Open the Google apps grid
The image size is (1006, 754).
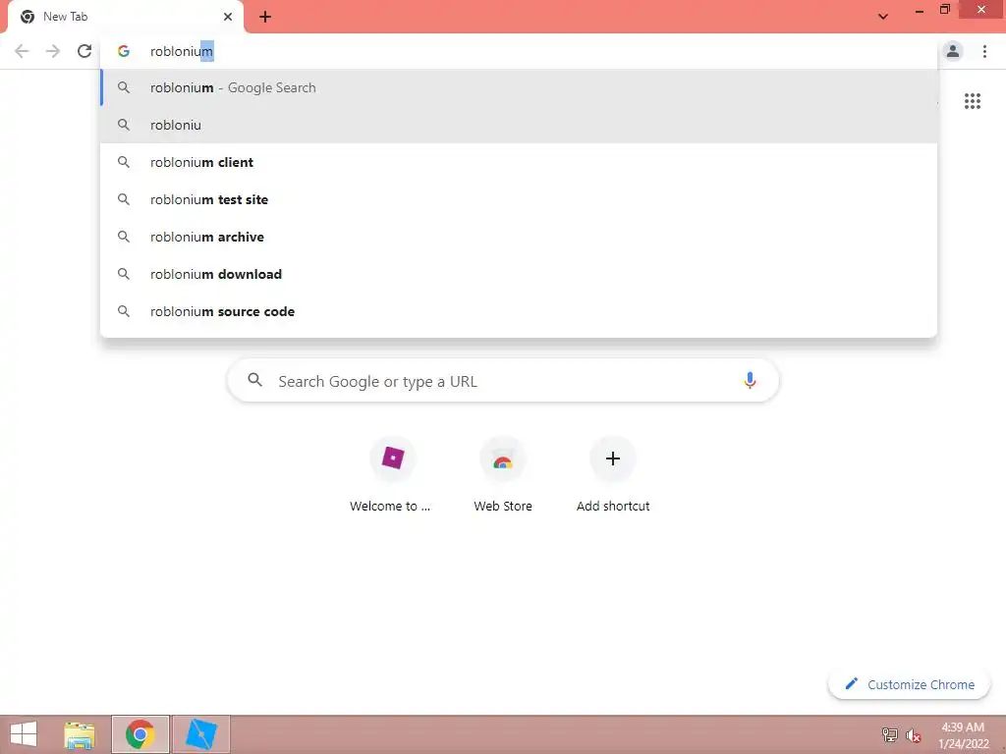click(x=972, y=101)
